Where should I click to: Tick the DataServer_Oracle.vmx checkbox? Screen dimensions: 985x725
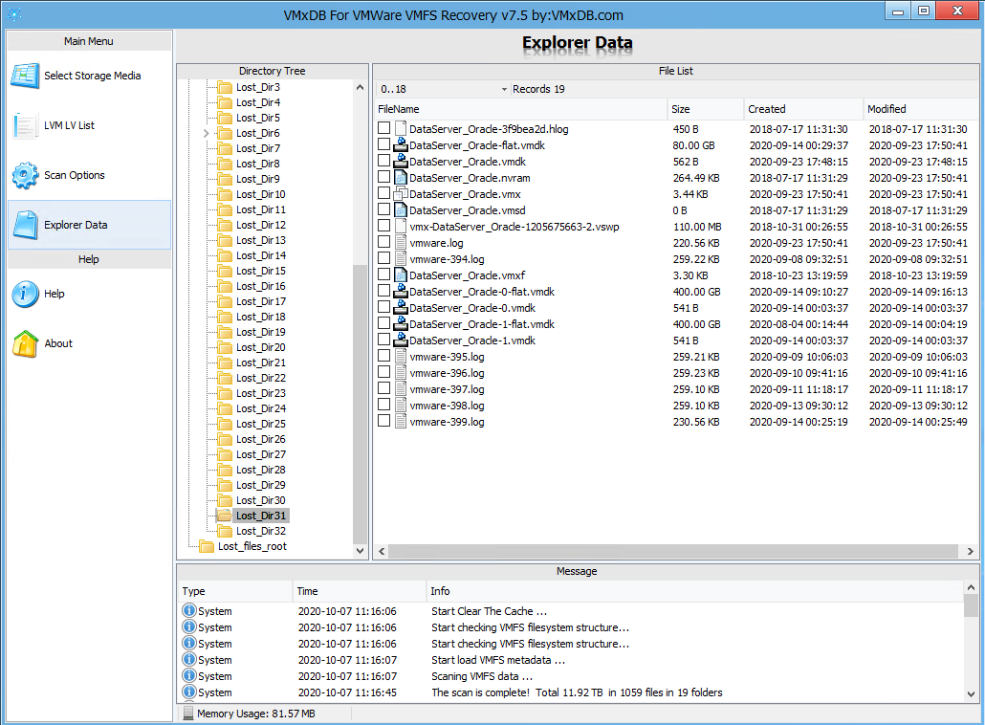pos(383,193)
